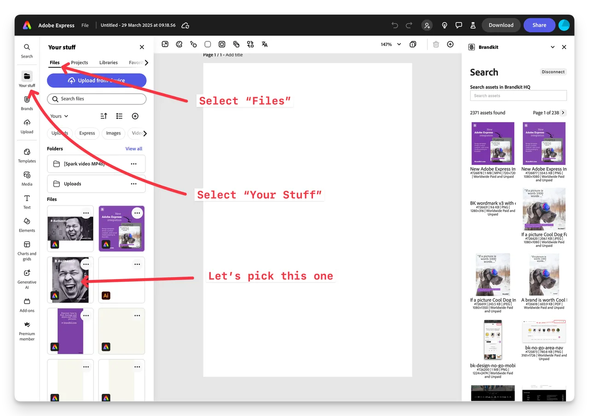Open options menu for Uploads folder

pyautogui.click(x=133, y=184)
